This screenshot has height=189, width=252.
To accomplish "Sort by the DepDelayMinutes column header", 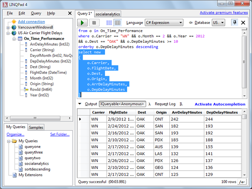I will click(222, 113).
